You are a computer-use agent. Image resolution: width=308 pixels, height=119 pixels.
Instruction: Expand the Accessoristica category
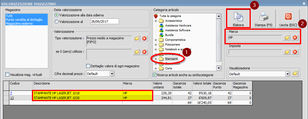tap(156, 21)
